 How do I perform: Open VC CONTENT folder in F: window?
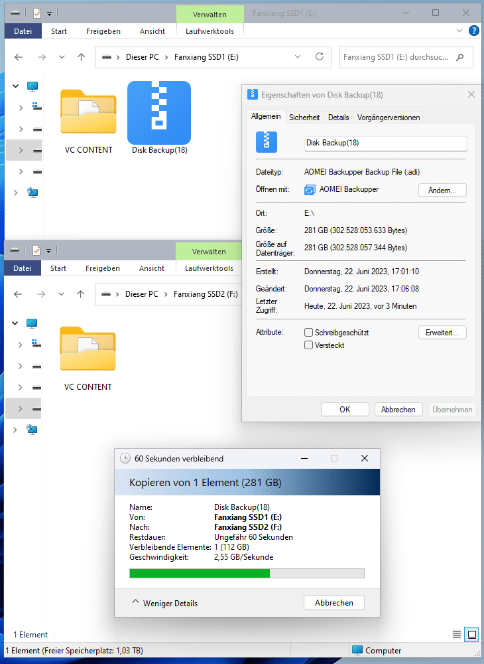click(88, 359)
